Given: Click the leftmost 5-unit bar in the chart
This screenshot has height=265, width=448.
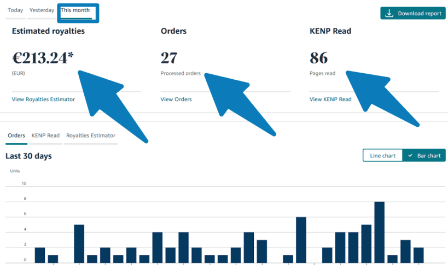Looking at the screenshot, I should click(79, 244).
